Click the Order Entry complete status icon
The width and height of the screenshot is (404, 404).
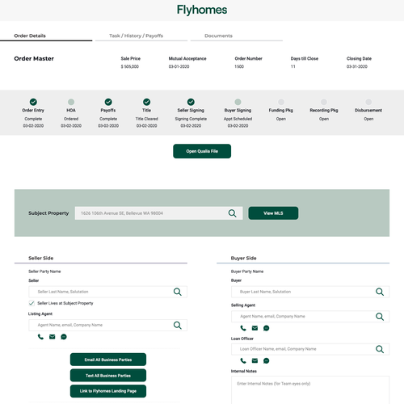pos(33,102)
